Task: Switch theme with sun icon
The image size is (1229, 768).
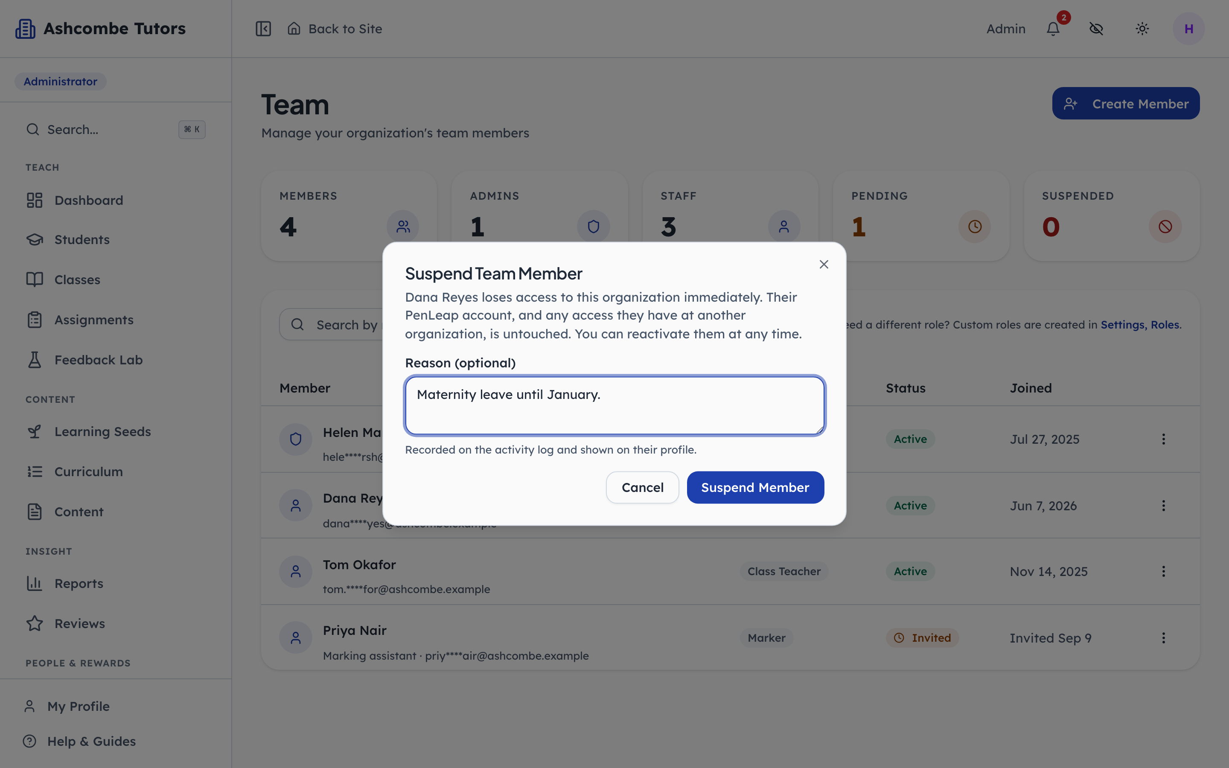Action: click(x=1142, y=29)
